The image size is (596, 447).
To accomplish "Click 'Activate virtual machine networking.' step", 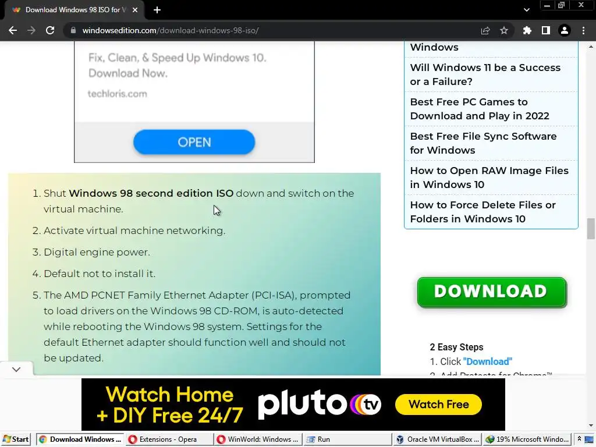I will point(134,230).
